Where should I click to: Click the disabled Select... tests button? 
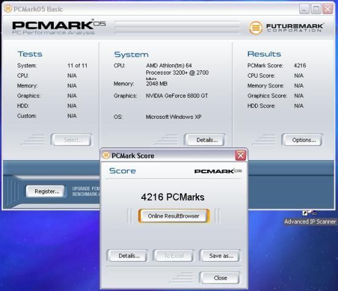tap(71, 140)
